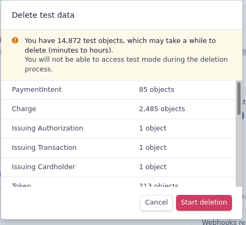Click the 14,872 test objects warning text
Screen dimensions: 246x225
pyautogui.click(x=120, y=45)
